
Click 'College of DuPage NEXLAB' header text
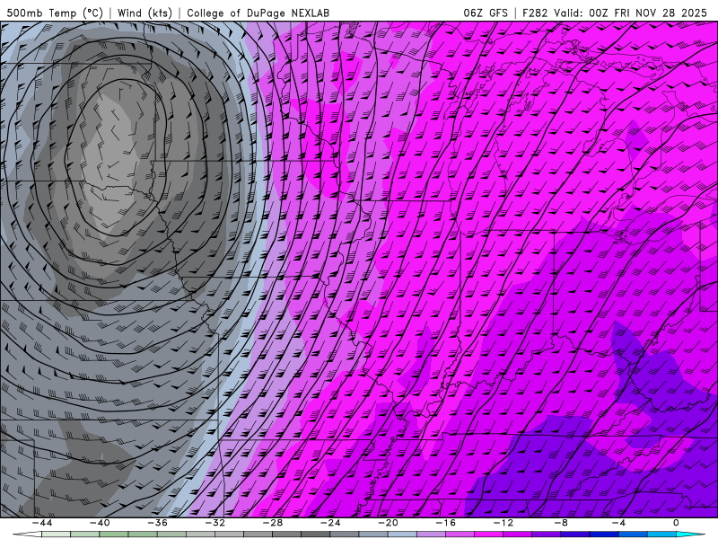[x=258, y=13]
